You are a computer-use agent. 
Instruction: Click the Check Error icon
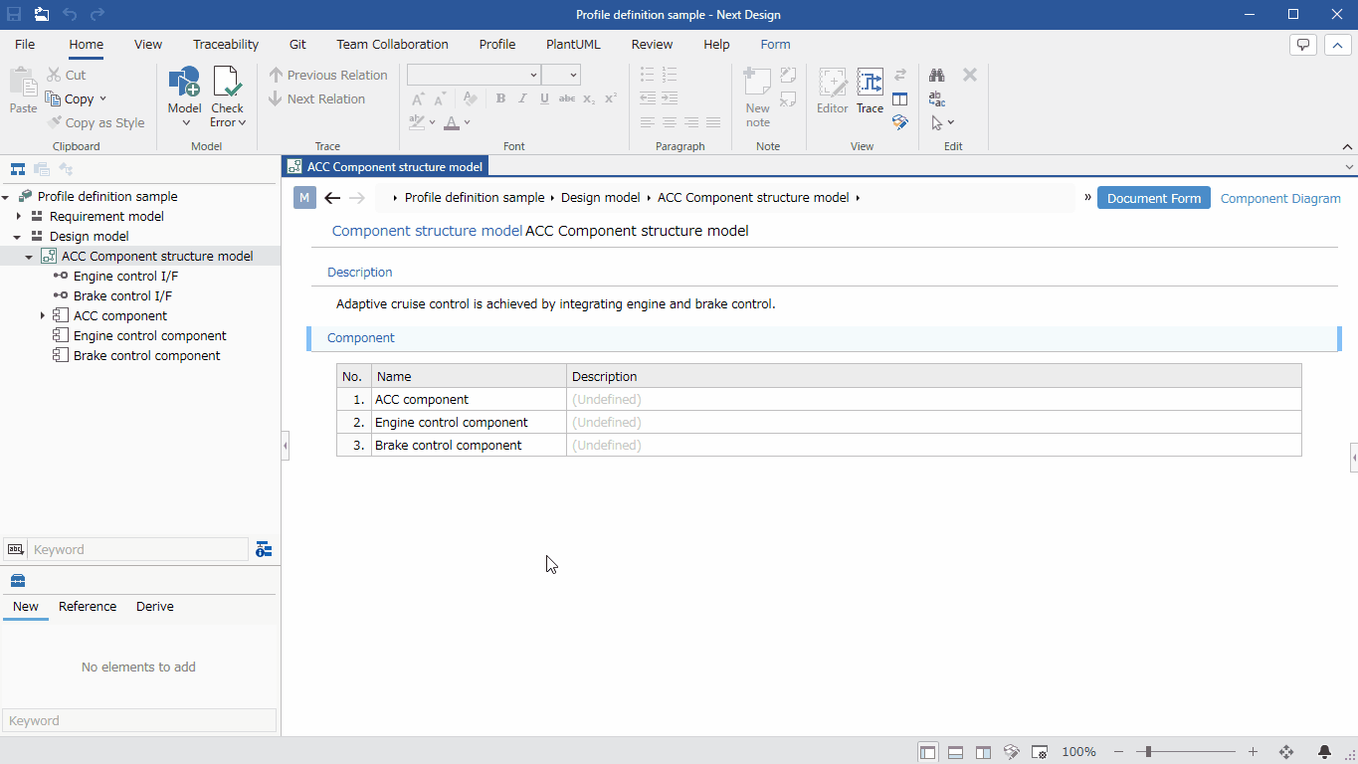(227, 84)
